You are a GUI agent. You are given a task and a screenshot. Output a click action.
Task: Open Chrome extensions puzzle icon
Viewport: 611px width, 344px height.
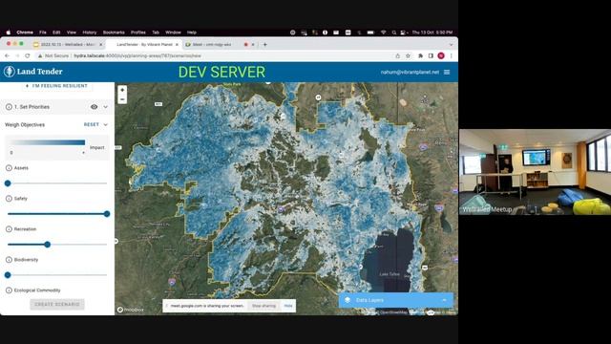pyautogui.click(x=420, y=55)
